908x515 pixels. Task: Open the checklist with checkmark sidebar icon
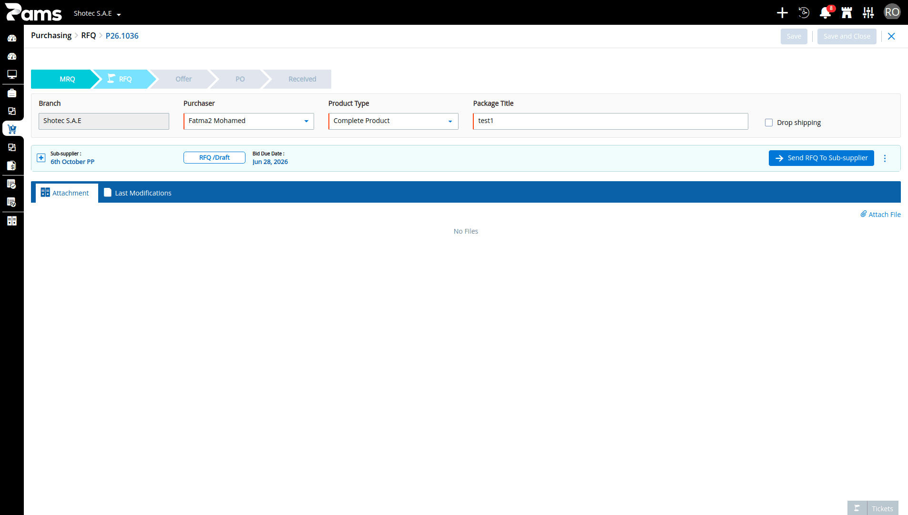pos(12,184)
